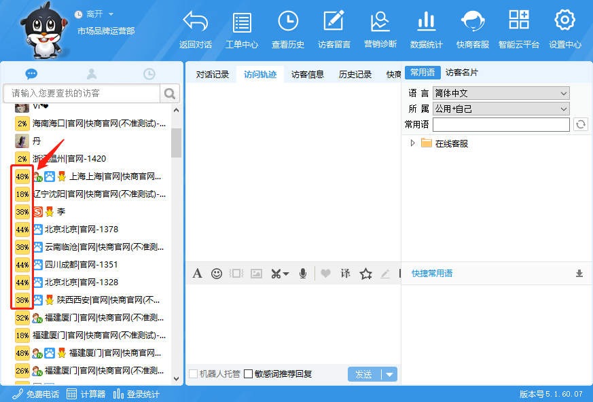593x402 pixels.
Task: Click the visitor search input field
Action: pyautogui.click(x=82, y=93)
